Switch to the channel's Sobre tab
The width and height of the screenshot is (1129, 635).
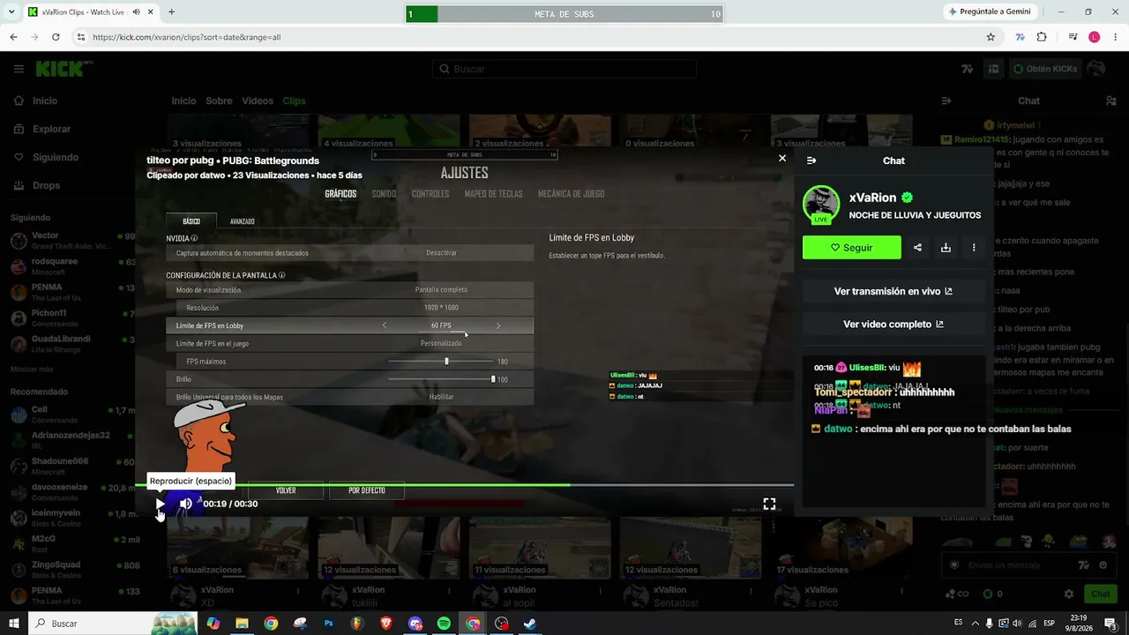pos(219,101)
